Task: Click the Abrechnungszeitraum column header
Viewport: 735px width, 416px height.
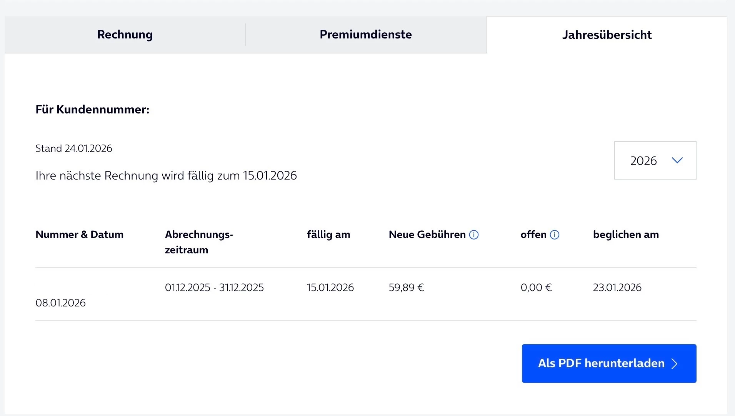Action: 199,242
